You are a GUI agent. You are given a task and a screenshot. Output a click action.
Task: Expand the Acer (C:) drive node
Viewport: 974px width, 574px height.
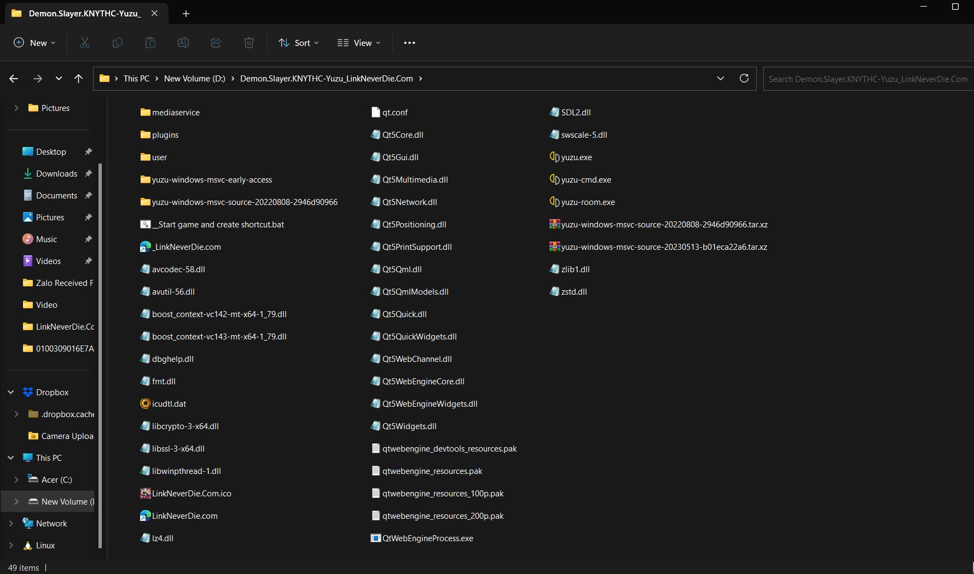(x=16, y=480)
